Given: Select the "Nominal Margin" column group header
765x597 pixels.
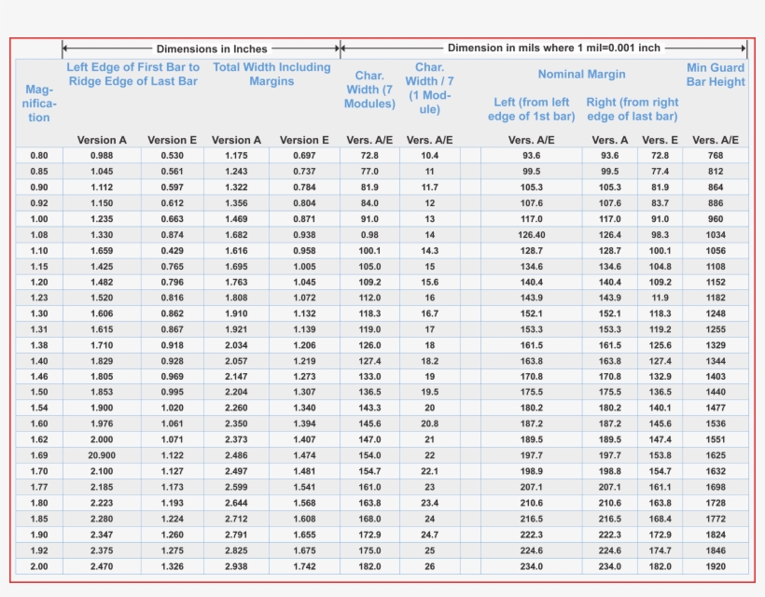Looking at the screenshot, I should click(581, 75).
